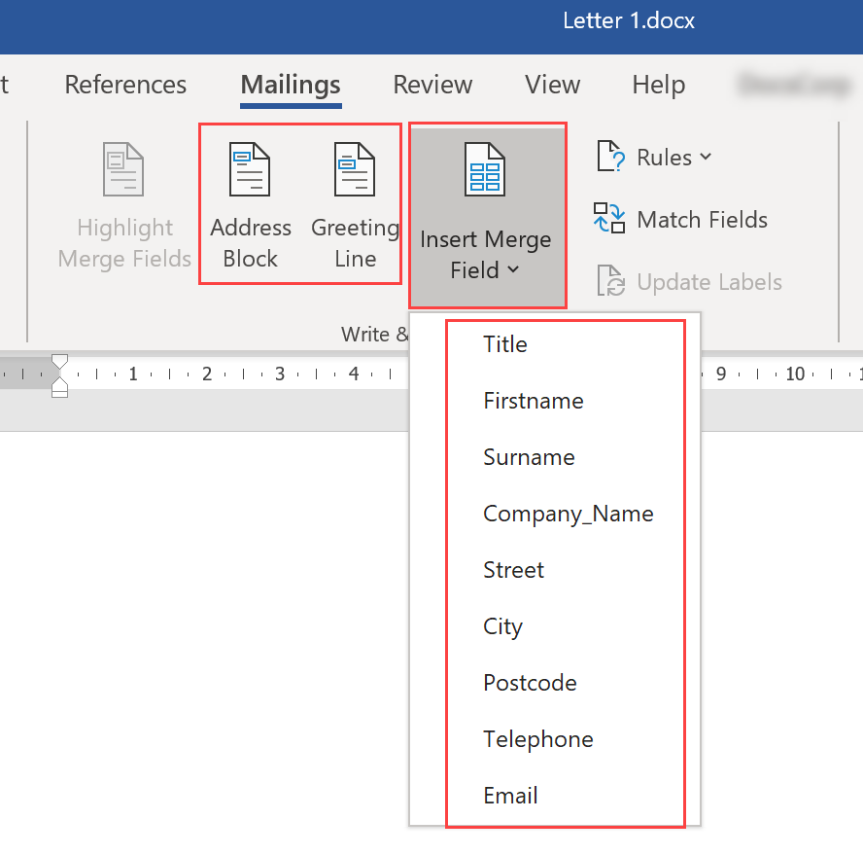Click the Street field in the list
The height and width of the screenshot is (855, 863).
pyautogui.click(x=513, y=570)
